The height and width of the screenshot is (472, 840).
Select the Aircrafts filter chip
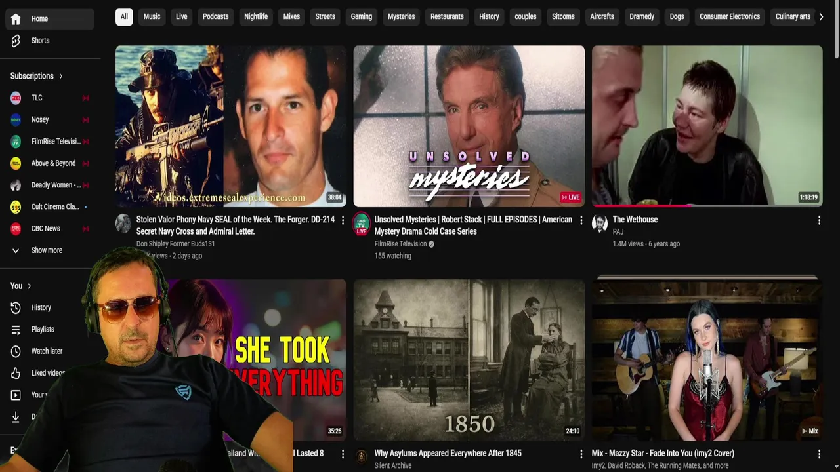pos(602,16)
